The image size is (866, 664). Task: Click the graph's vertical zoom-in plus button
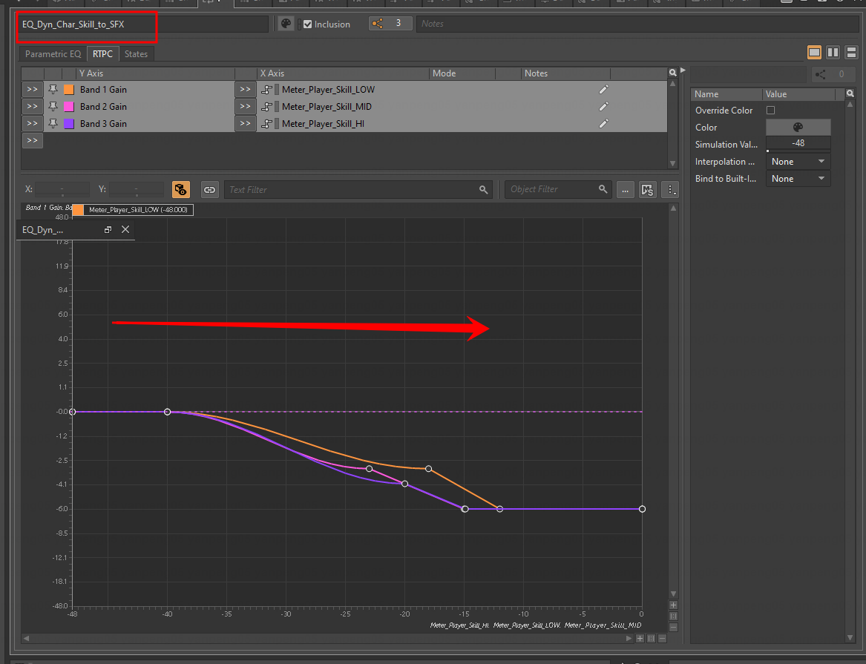pyautogui.click(x=673, y=605)
